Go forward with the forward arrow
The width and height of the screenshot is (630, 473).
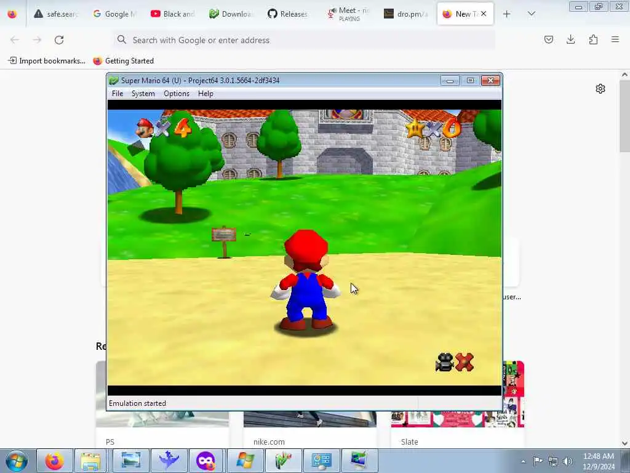pyautogui.click(x=37, y=40)
